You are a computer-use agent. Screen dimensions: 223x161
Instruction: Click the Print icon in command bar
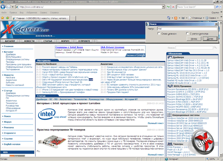click(x=183, y=18)
